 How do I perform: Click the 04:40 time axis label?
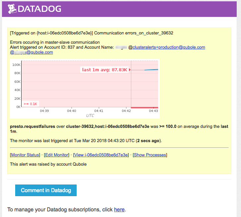click(72, 111)
